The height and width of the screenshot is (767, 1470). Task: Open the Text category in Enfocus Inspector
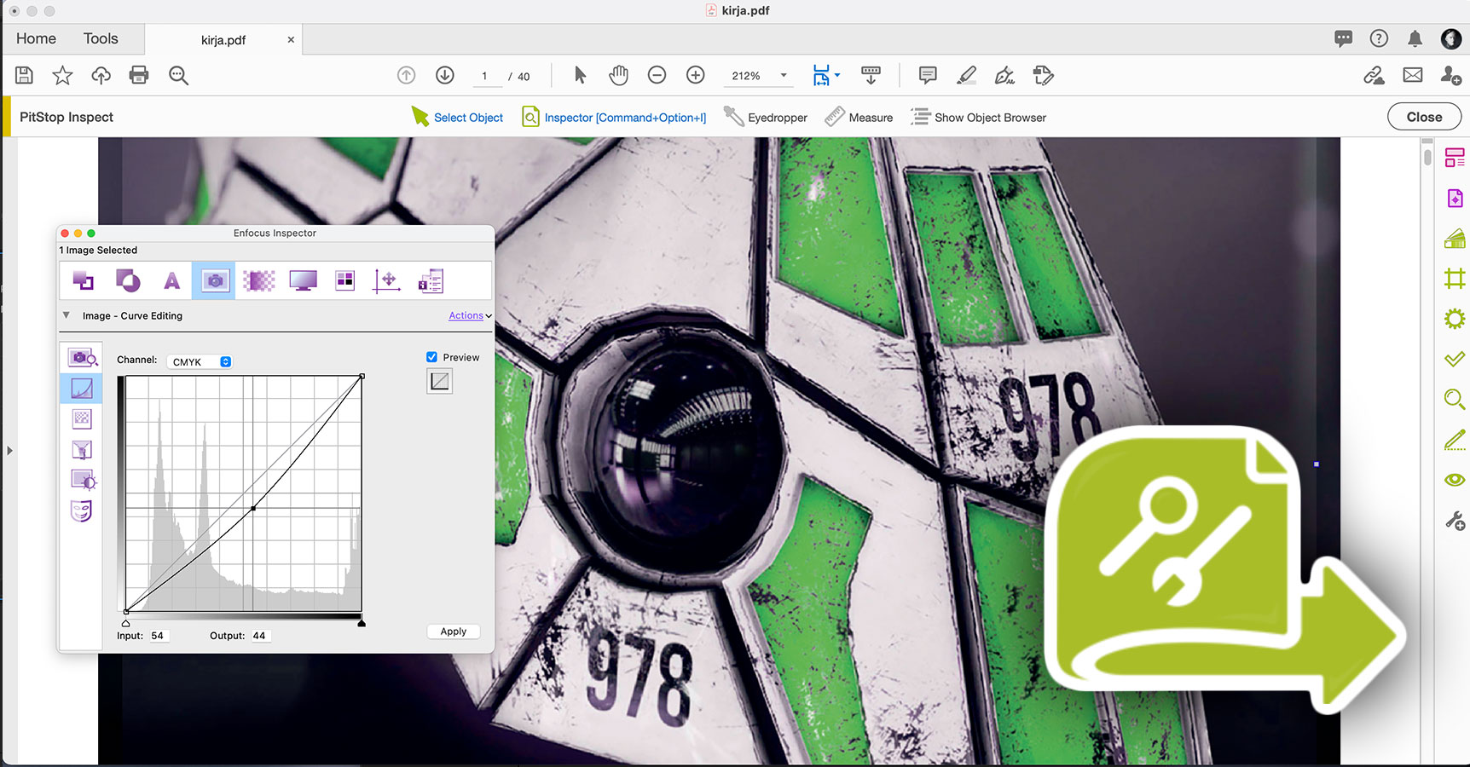[x=172, y=281]
